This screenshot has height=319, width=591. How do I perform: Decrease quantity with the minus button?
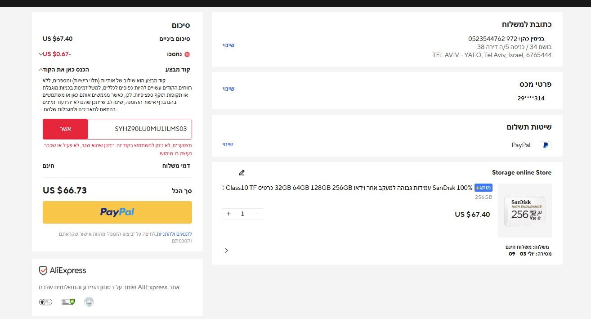pyautogui.click(x=257, y=214)
